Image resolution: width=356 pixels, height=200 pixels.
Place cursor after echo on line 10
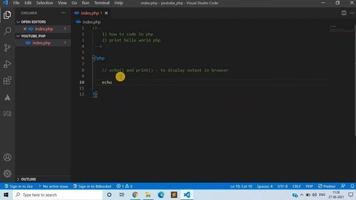[112, 82]
